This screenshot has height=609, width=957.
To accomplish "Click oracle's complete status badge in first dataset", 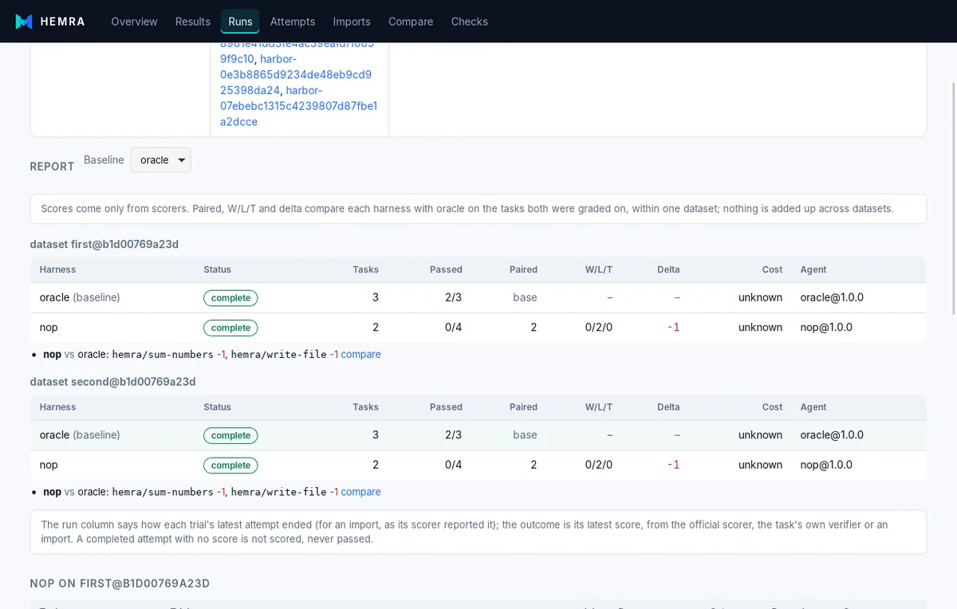I will (x=230, y=298).
